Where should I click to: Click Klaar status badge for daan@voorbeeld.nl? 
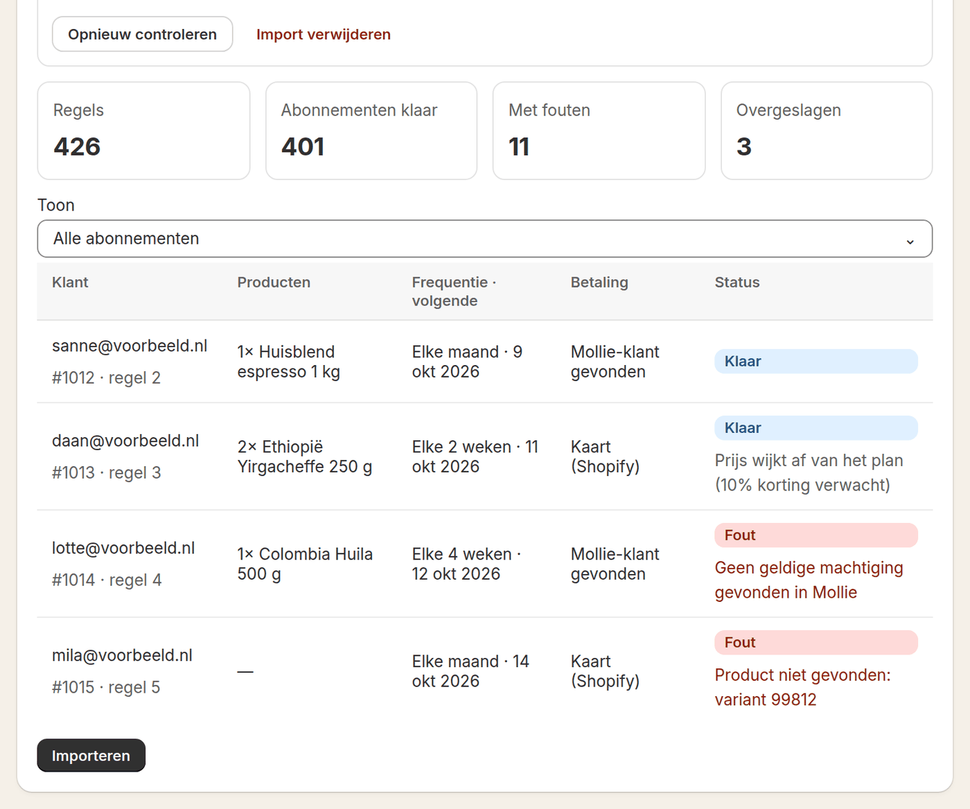pos(816,428)
